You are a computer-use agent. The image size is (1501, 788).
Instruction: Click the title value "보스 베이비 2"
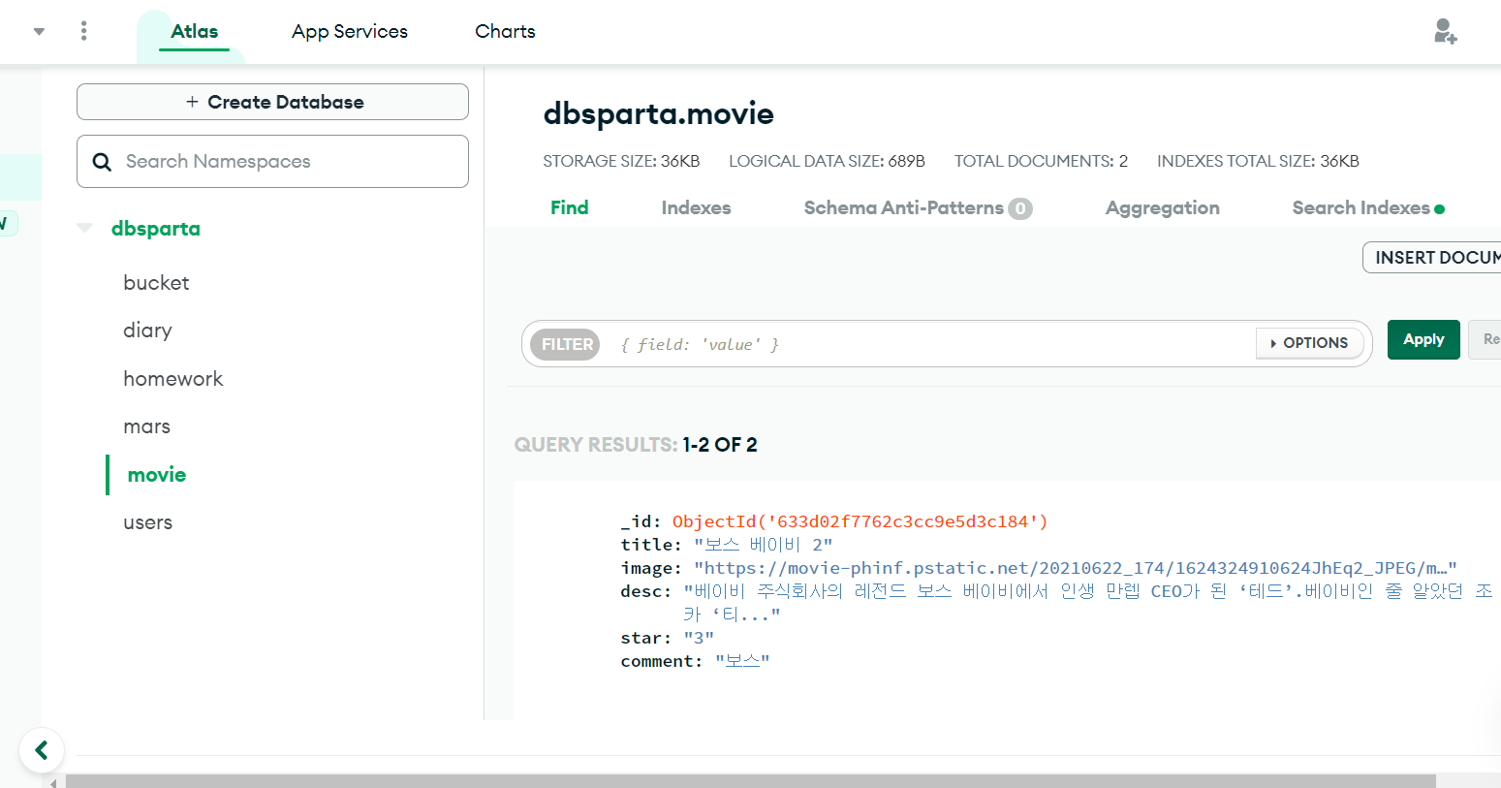tap(764, 545)
